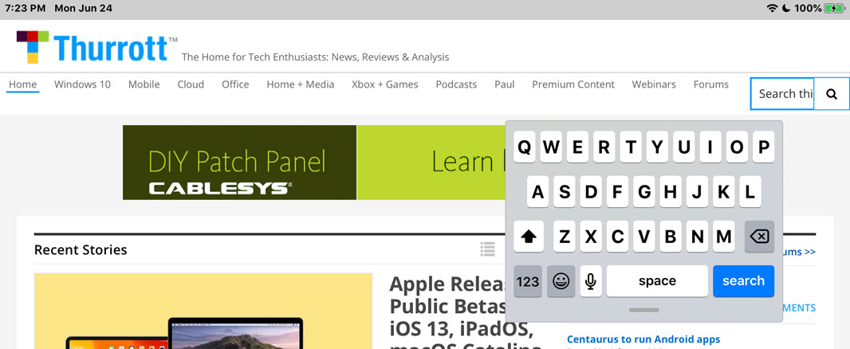Viewport: 850px width, 349px height.
Task: Tap the F key
Action: click(x=617, y=191)
